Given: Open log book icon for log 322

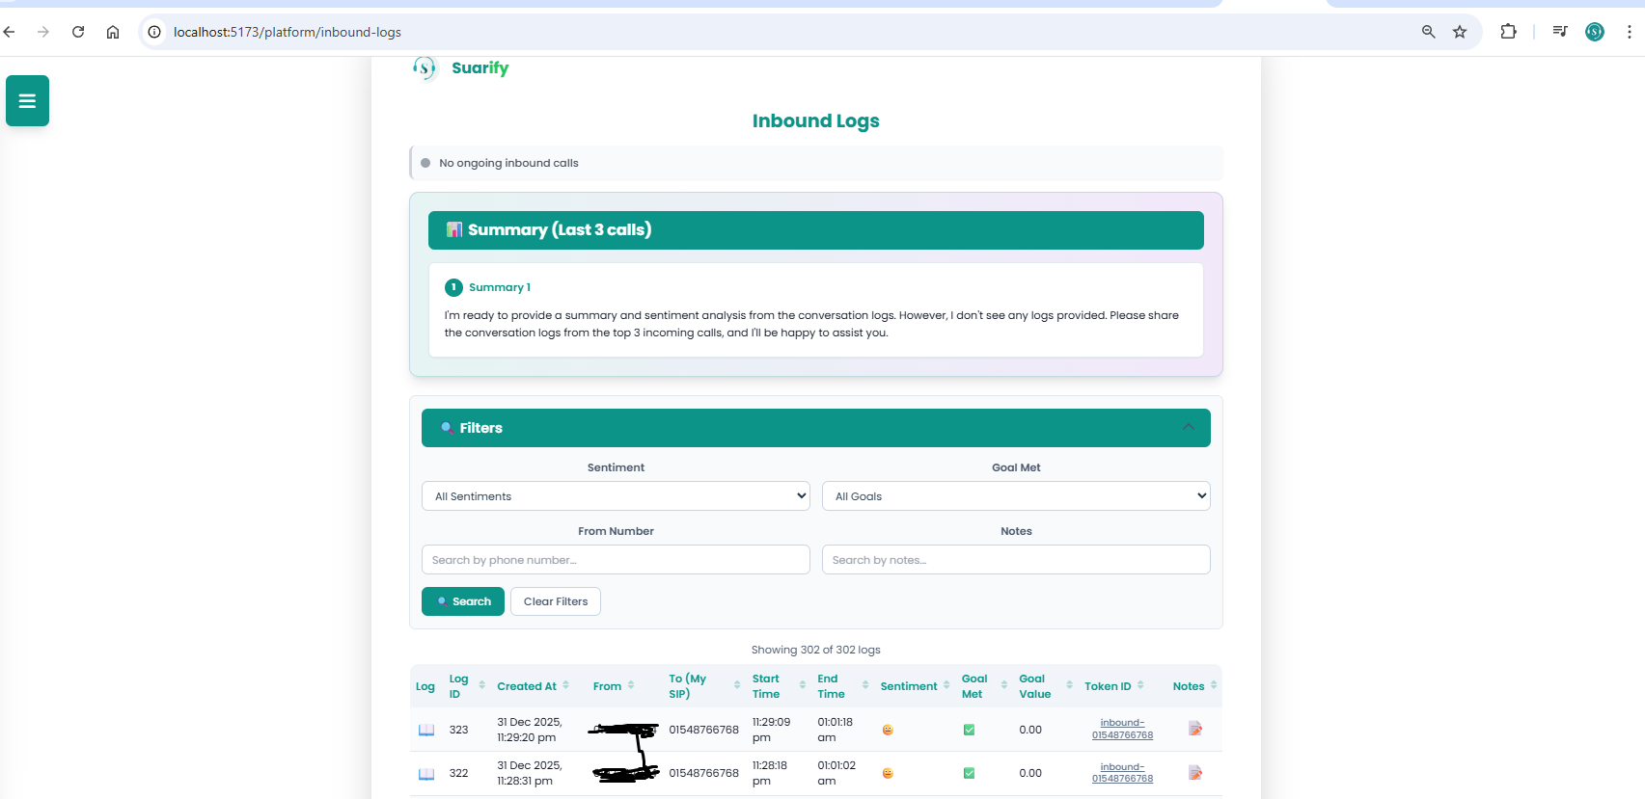Looking at the screenshot, I should 425,774.
